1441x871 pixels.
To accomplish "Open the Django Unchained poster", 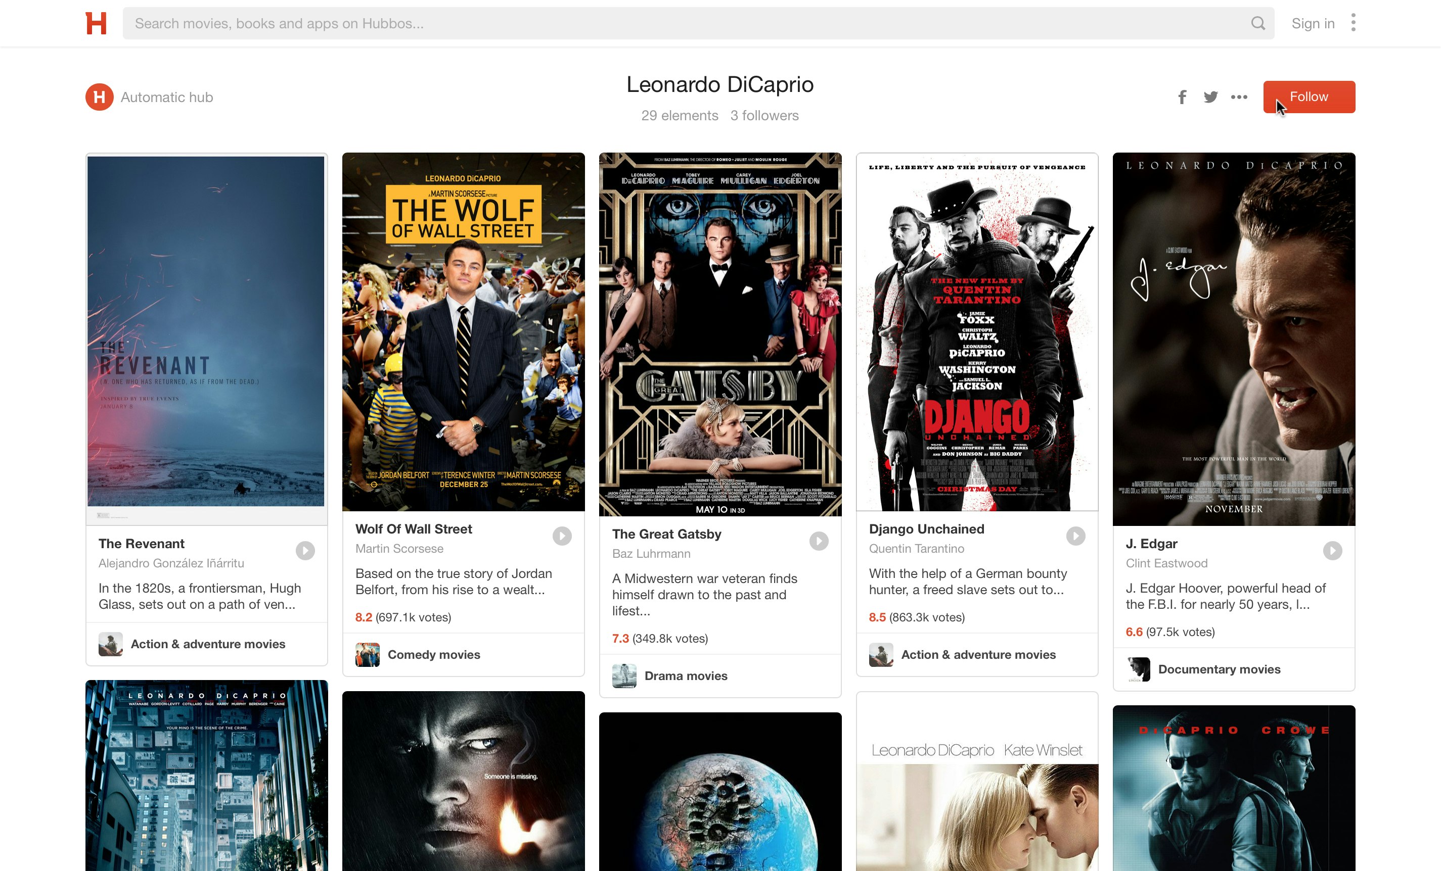I will [x=977, y=332].
